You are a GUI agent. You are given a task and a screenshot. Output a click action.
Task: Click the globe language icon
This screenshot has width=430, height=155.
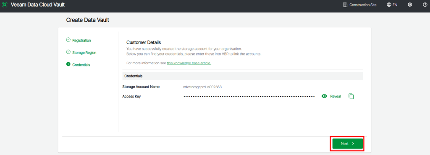[x=389, y=5]
